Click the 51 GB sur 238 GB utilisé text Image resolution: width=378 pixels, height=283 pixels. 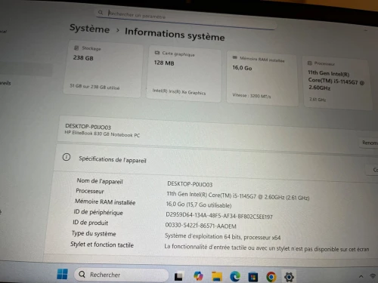94,87
